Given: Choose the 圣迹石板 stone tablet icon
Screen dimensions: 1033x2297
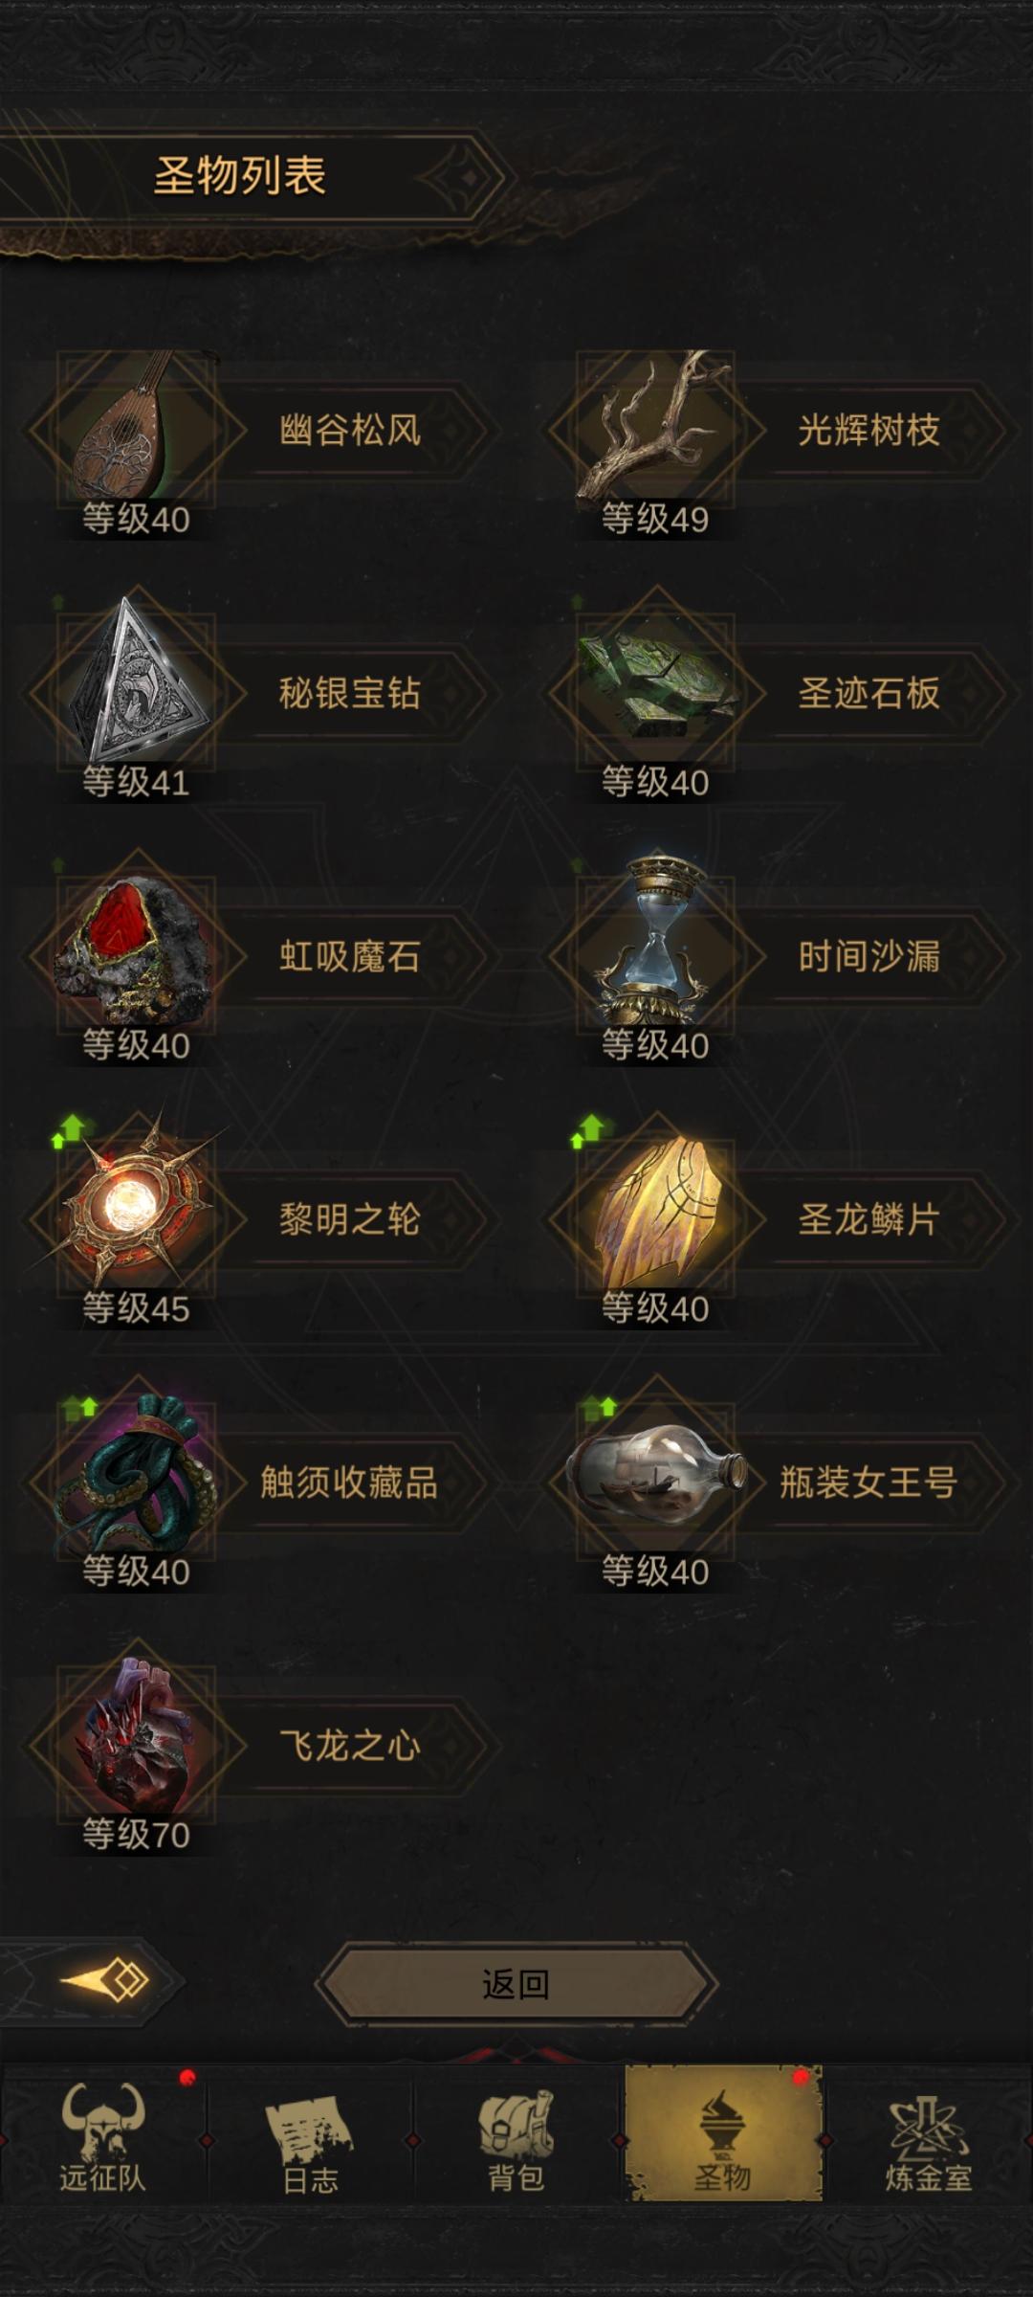Looking at the screenshot, I should coord(656,692).
